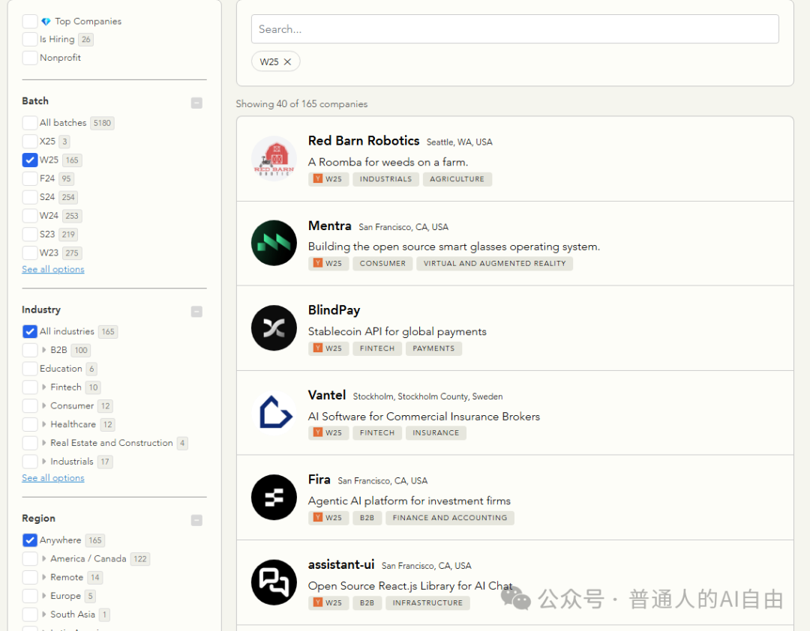Check the Remote region checkbox

pos(30,577)
